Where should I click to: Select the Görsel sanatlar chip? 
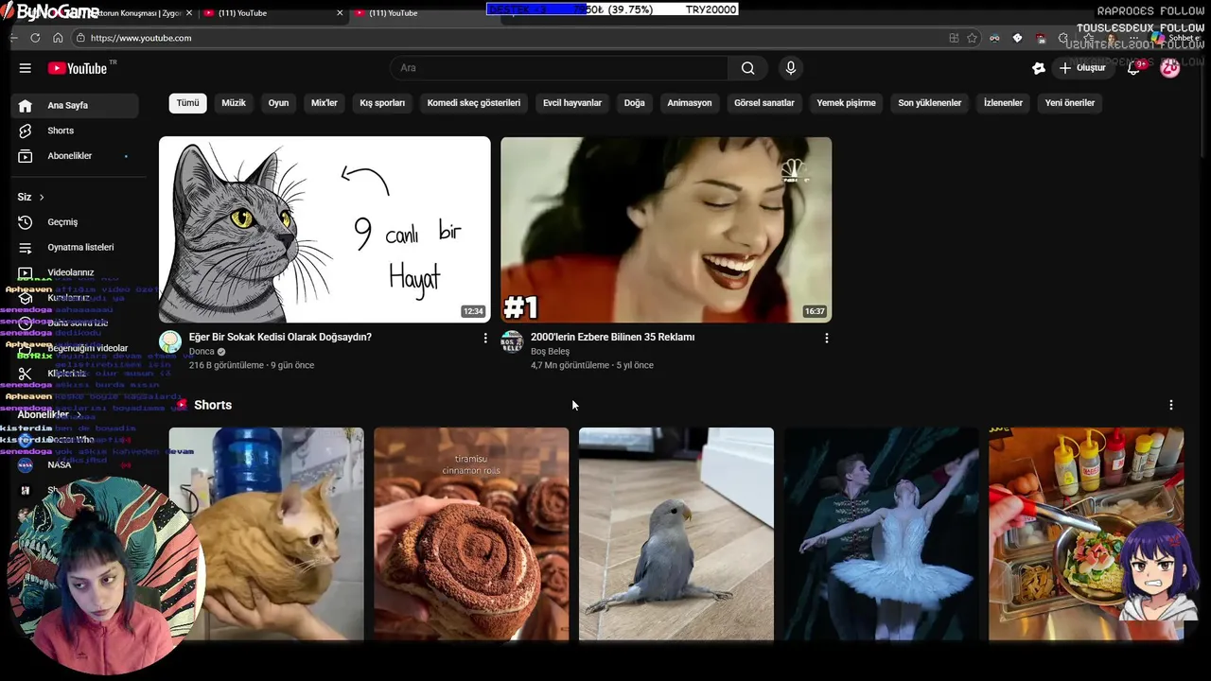pyautogui.click(x=764, y=103)
